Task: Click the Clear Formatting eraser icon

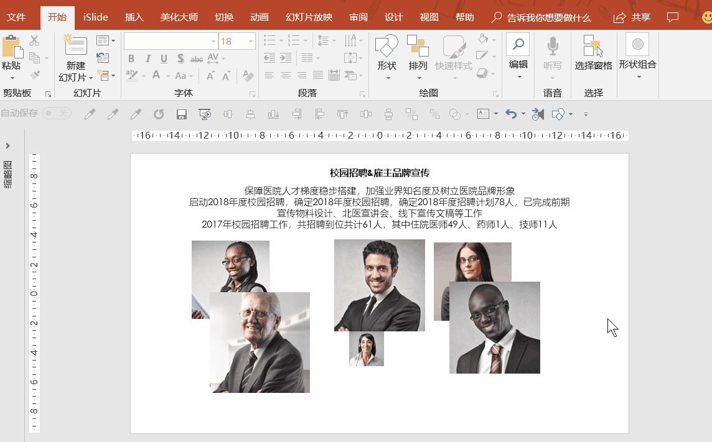Action: pyautogui.click(x=248, y=76)
